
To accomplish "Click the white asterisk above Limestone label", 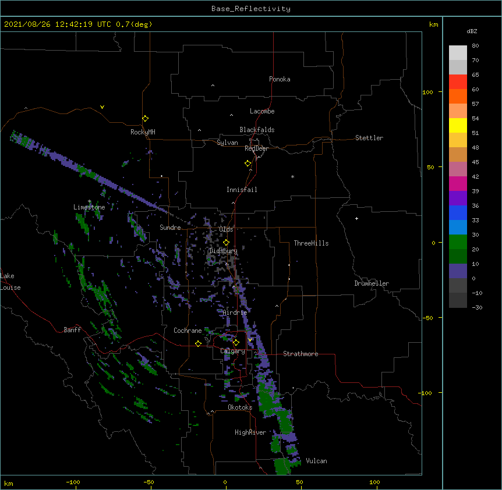I will tap(90, 201).
